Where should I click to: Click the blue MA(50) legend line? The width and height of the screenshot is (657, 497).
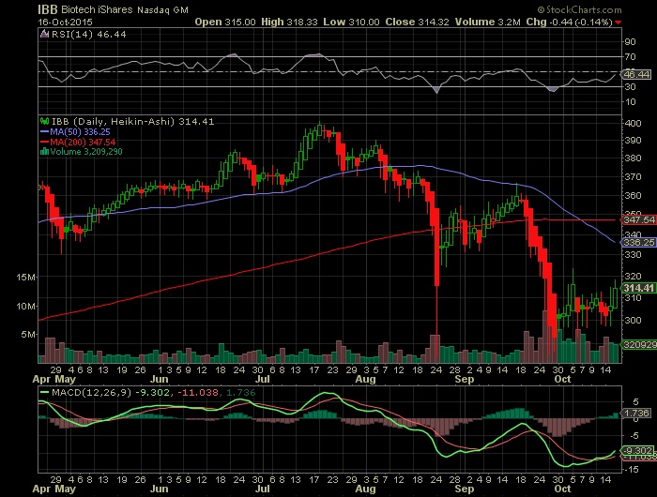coord(42,131)
